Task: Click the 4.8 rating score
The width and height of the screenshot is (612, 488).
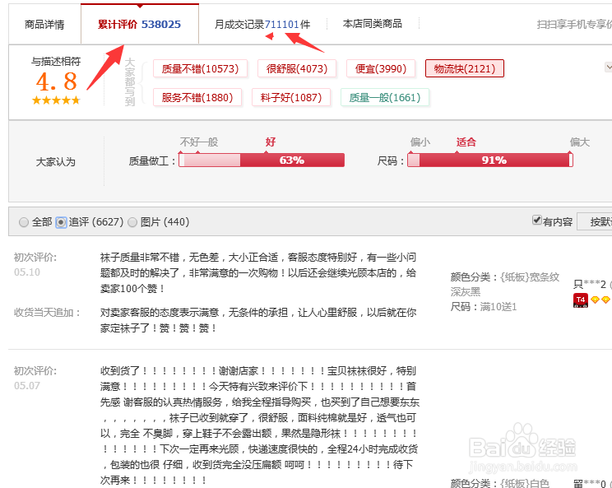Action: coord(57,81)
